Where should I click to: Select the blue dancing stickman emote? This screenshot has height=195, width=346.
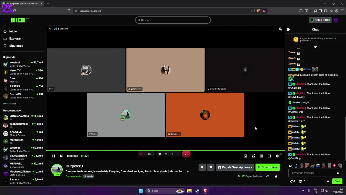click(296, 165)
